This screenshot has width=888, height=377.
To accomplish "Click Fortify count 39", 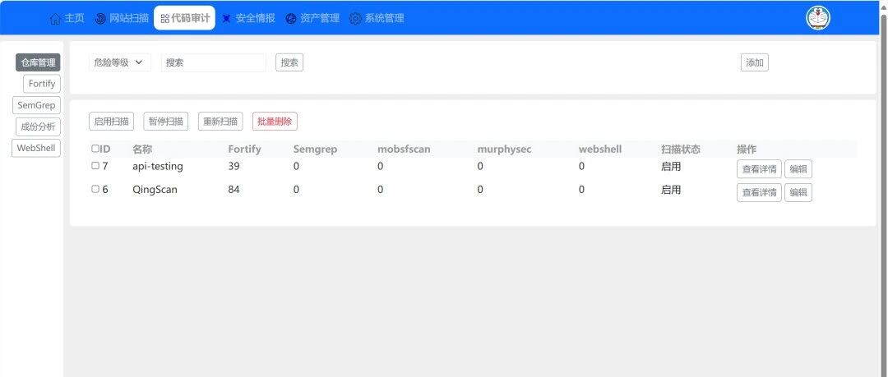I will (234, 167).
